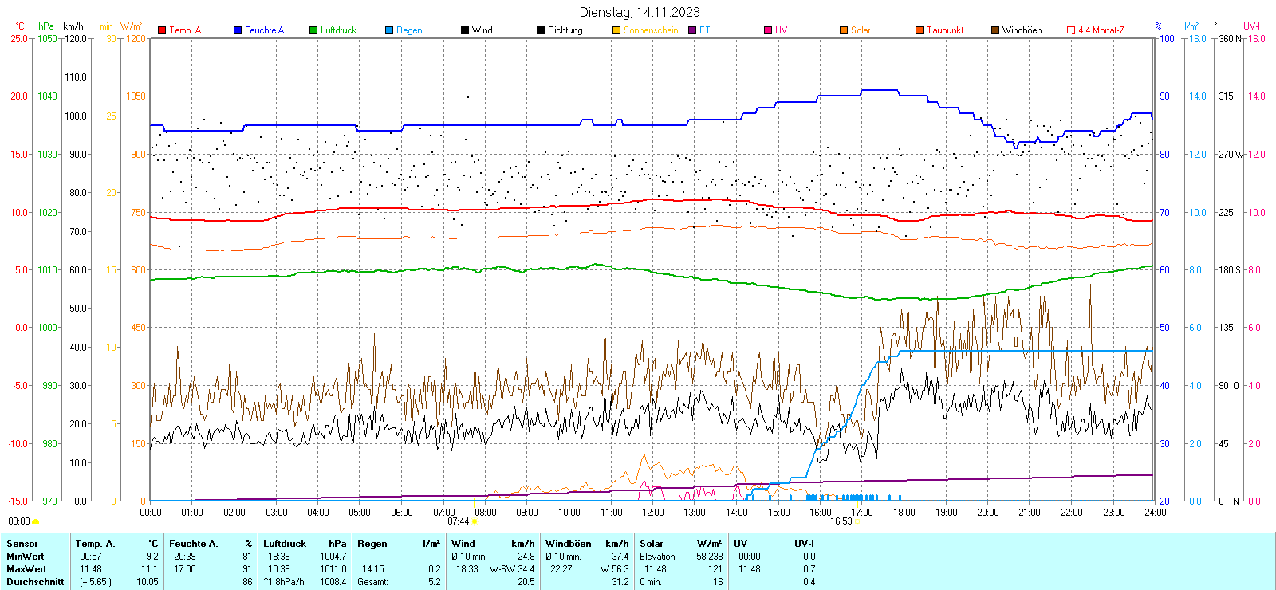Click the blue Feuchte A. legend square
Viewport: 1276px width, 590px height.
pyautogui.click(x=238, y=30)
